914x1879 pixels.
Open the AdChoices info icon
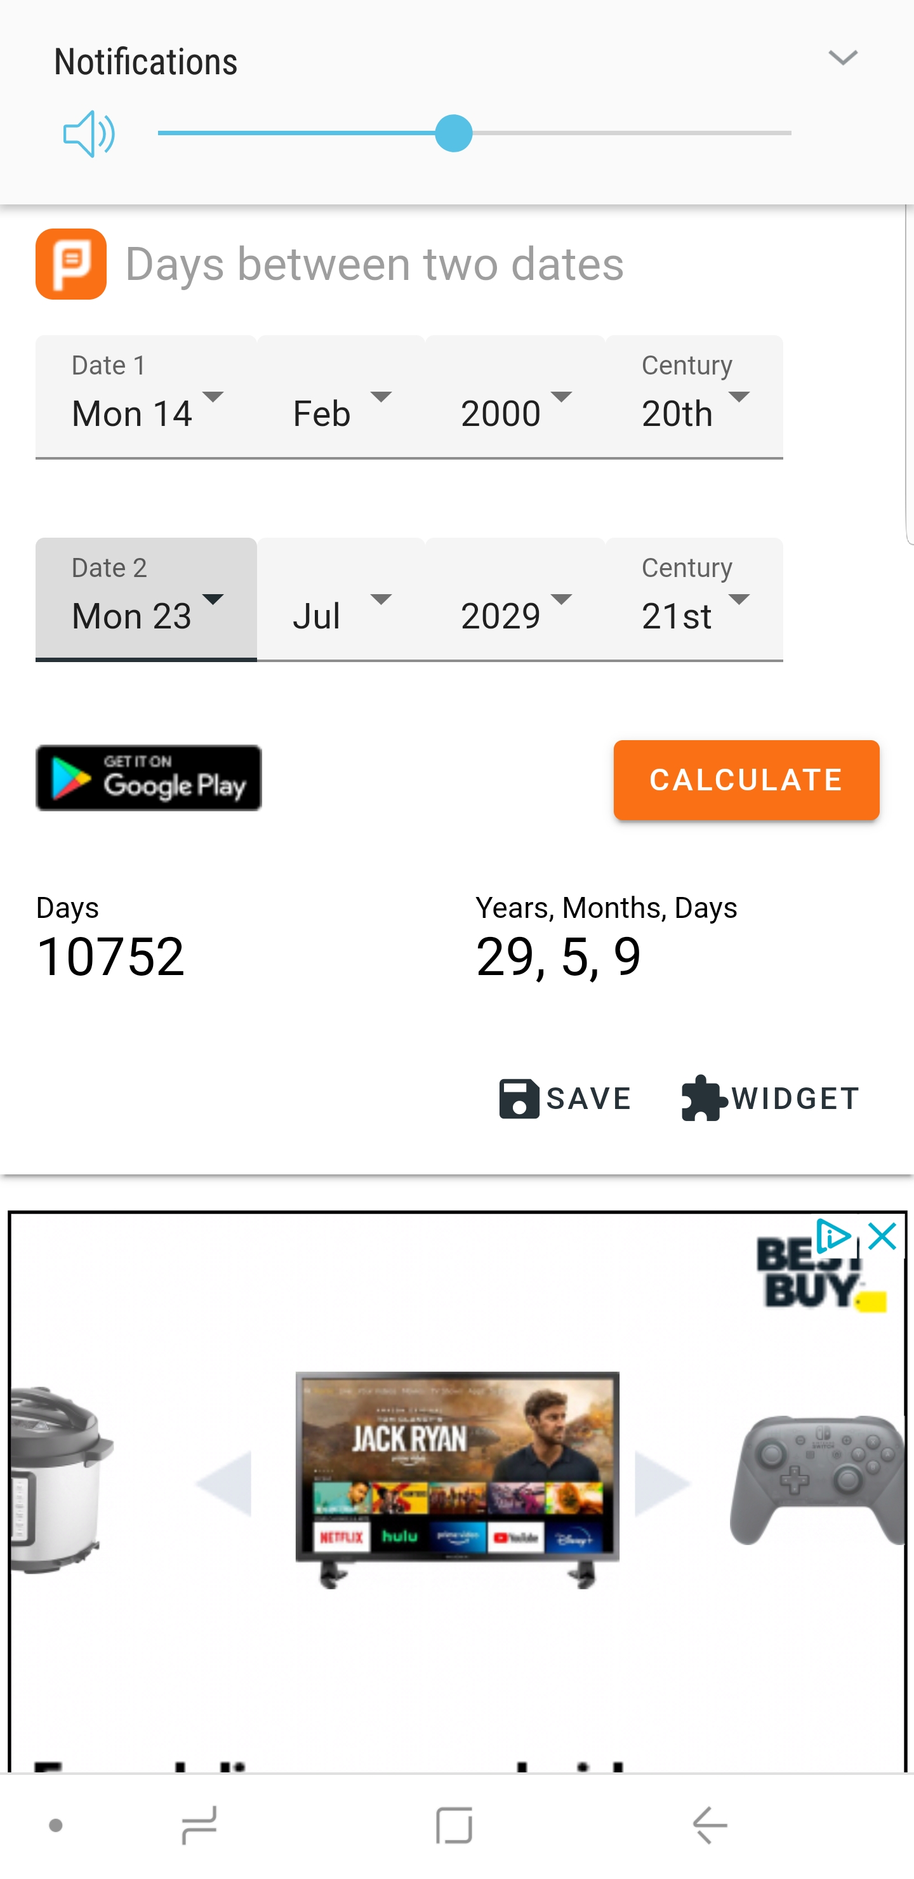tap(832, 1237)
